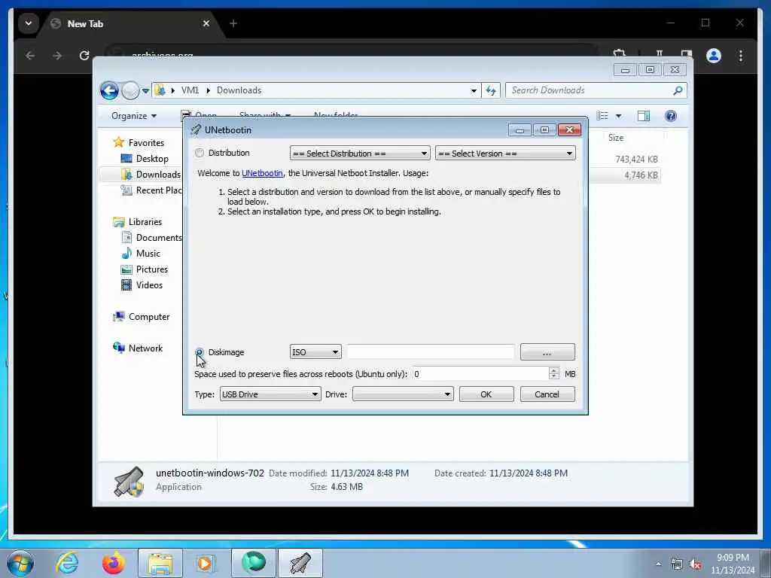Toggle the preview pane icon
The width and height of the screenshot is (771, 578).
tap(644, 116)
